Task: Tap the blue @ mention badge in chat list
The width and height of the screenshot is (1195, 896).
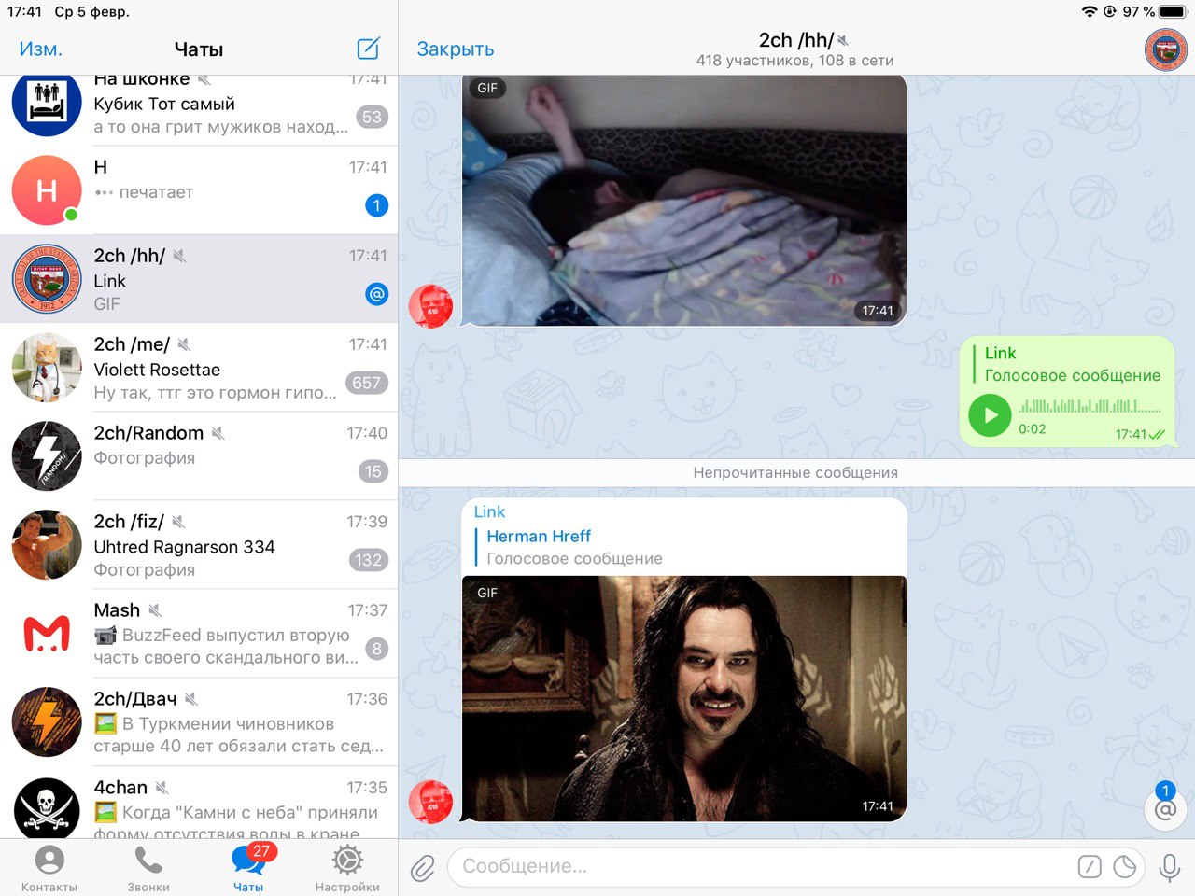Action: coord(376,294)
